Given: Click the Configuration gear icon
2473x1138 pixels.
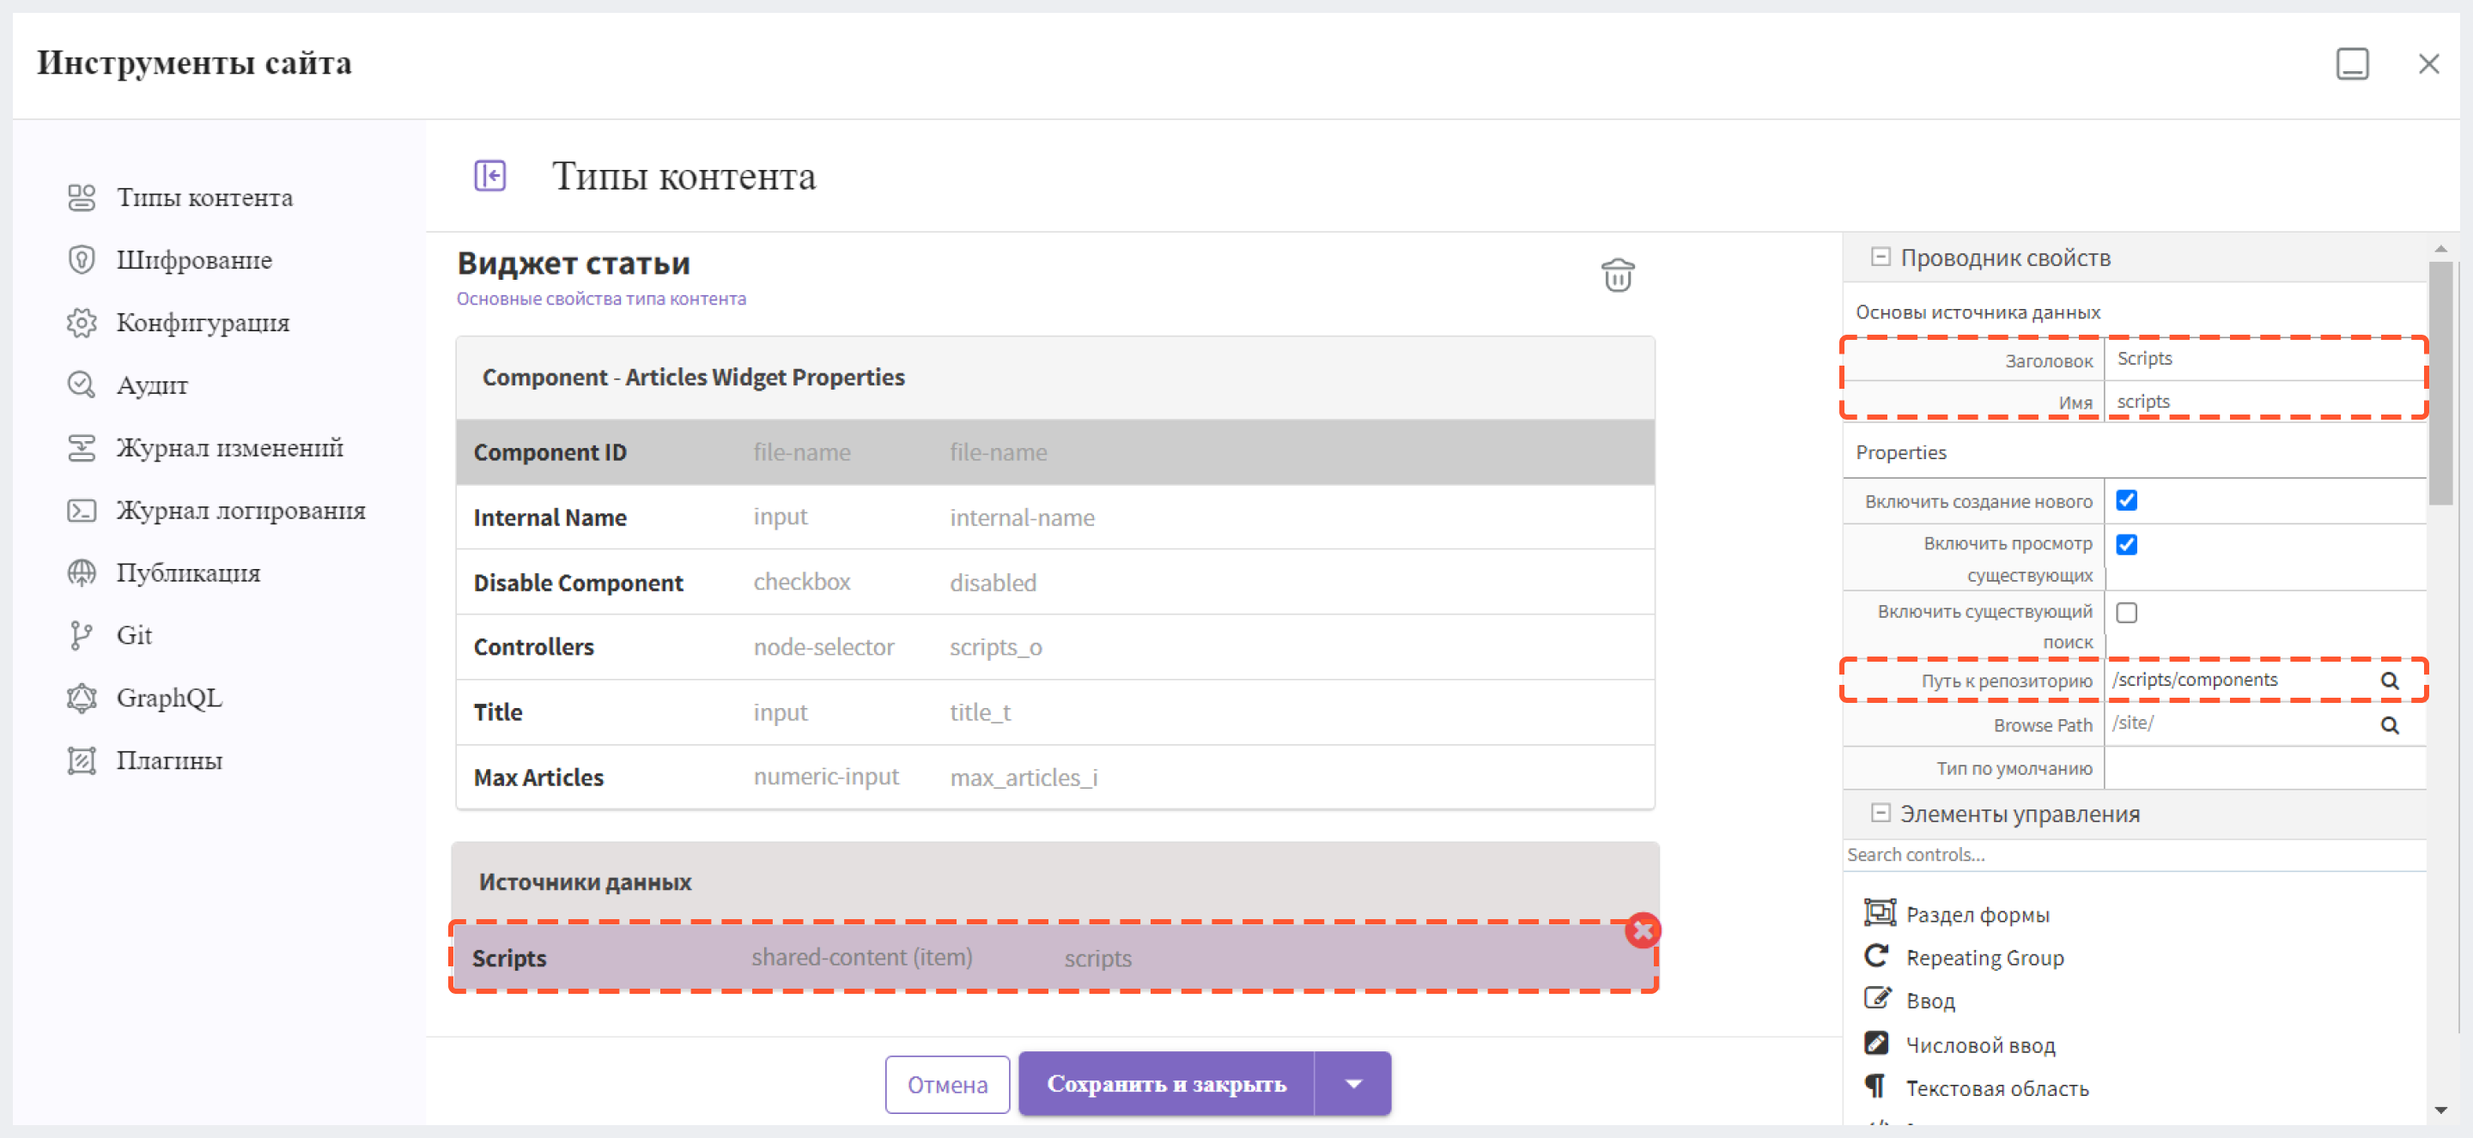Looking at the screenshot, I should [82, 323].
